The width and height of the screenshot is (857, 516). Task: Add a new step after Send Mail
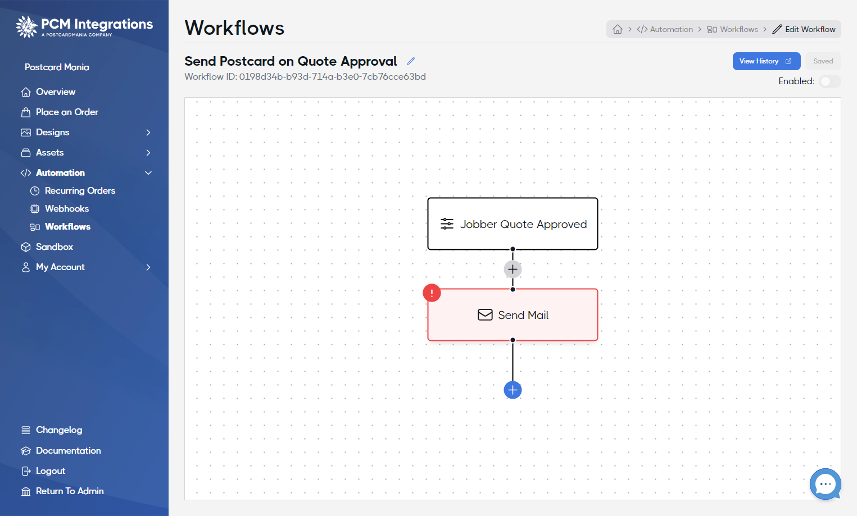click(513, 390)
